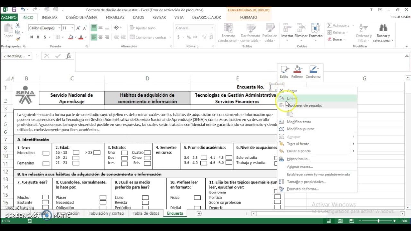Open the font color arrow dropdown
The width and height of the screenshot is (411, 231).
coord(86,37)
